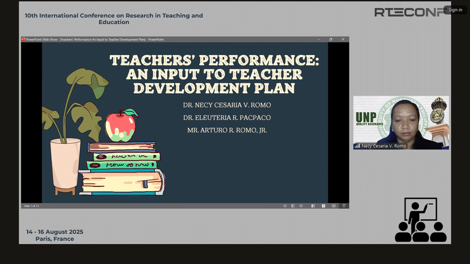Click the teacher presentation icon at bottom right
This screenshot has width=470, height=264.
tap(420, 221)
